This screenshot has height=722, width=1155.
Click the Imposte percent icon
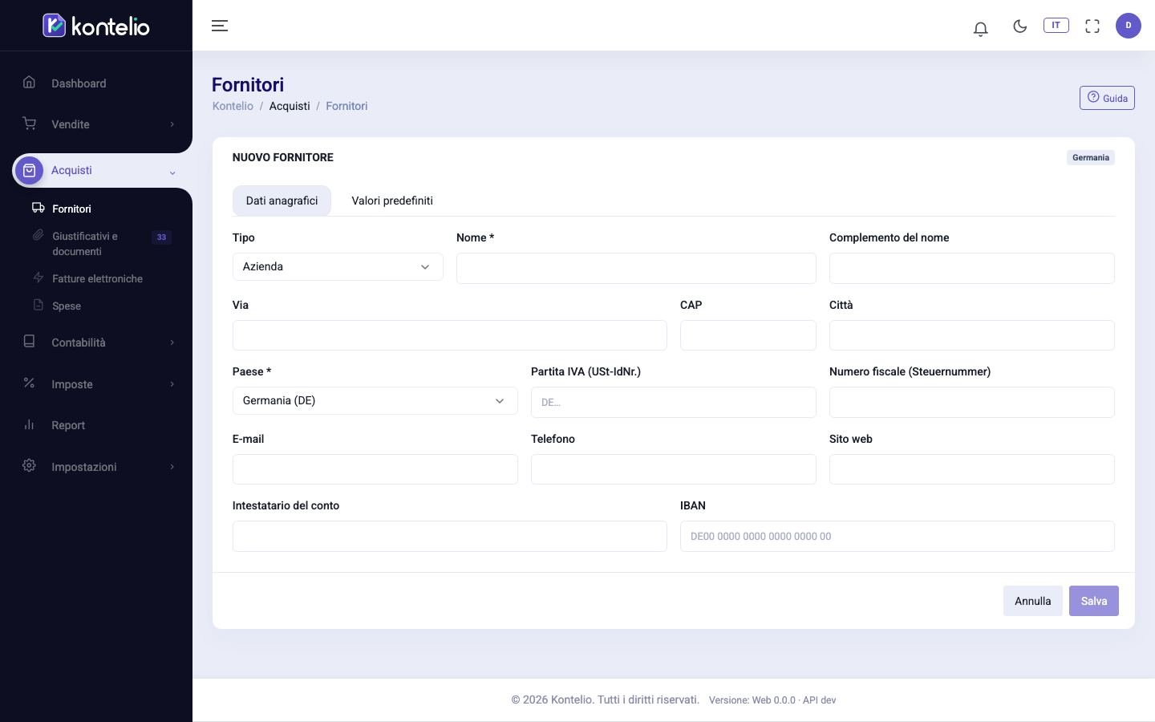(29, 383)
